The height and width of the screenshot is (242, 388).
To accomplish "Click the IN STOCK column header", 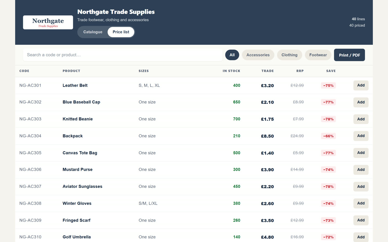I will [231, 71].
